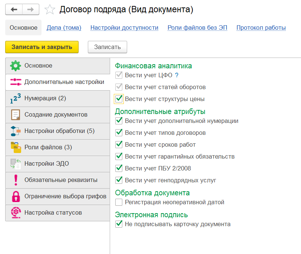Open the Роли файлов без ЭП link

[197, 28]
